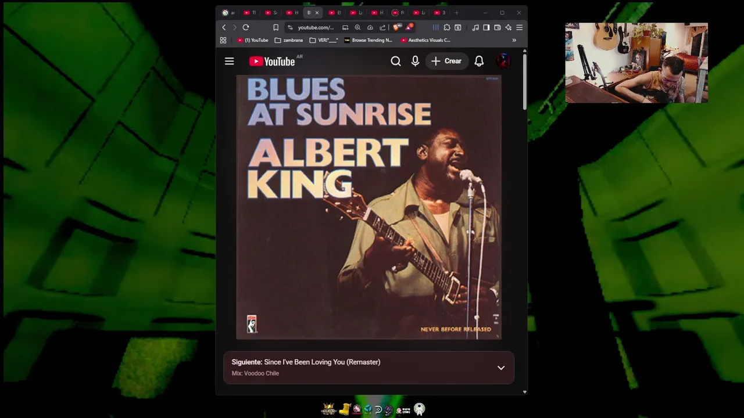Close the active Bl tab
The image size is (744, 418).
point(317,13)
